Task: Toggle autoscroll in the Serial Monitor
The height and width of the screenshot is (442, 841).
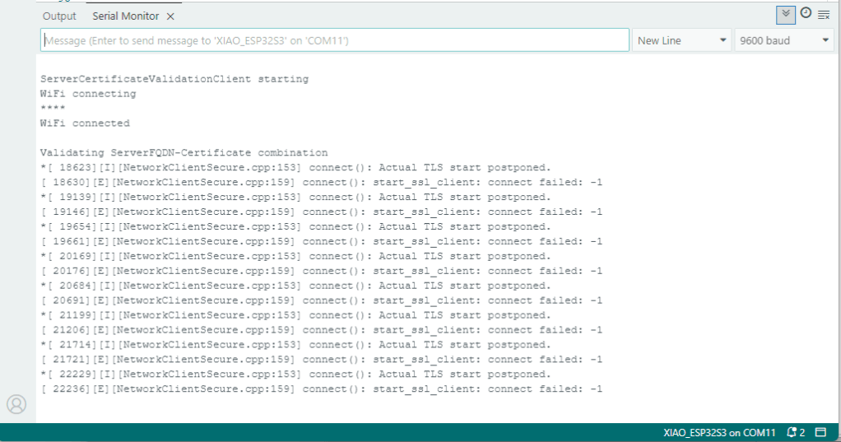Action: (785, 14)
